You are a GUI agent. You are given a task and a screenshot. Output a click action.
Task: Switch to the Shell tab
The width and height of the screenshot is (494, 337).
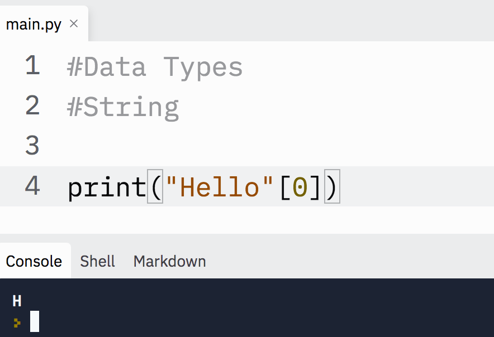point(97,261)
